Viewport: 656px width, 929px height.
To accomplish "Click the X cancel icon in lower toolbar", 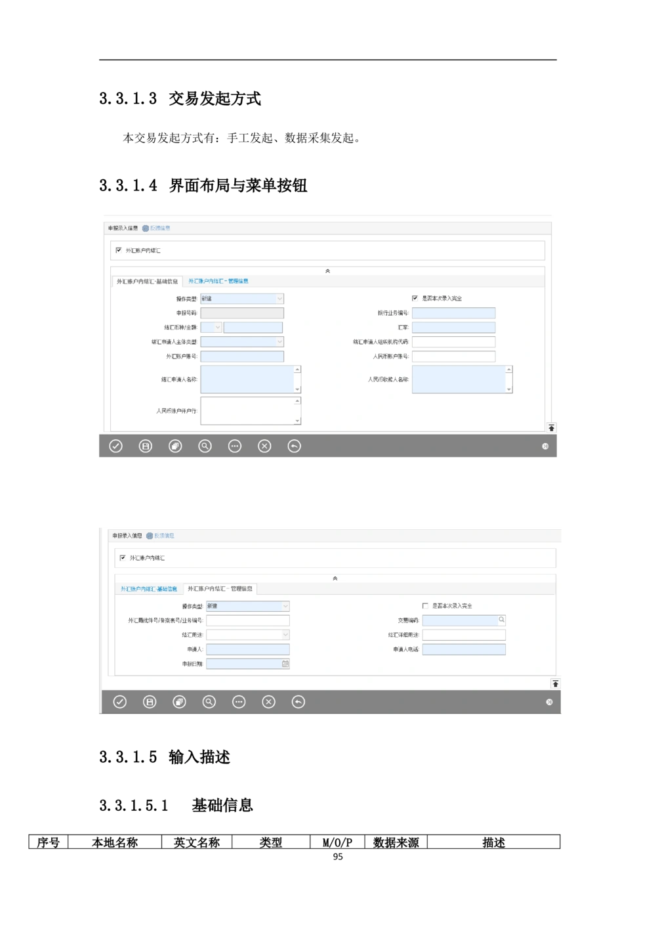I will point(268,702).
